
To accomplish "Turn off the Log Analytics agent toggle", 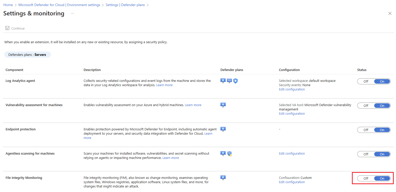I will [366, 81].
